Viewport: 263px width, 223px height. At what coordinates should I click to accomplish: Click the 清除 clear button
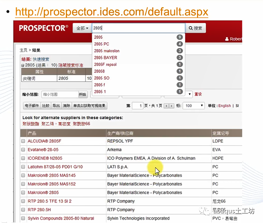66,106
